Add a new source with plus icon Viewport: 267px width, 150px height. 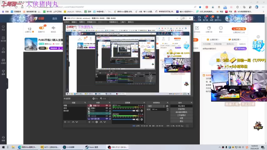point(89,122)
